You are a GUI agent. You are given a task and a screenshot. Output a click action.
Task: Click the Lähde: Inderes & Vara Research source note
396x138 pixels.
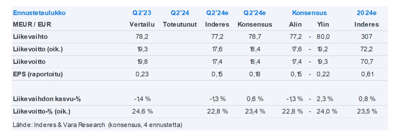(97, 125)
